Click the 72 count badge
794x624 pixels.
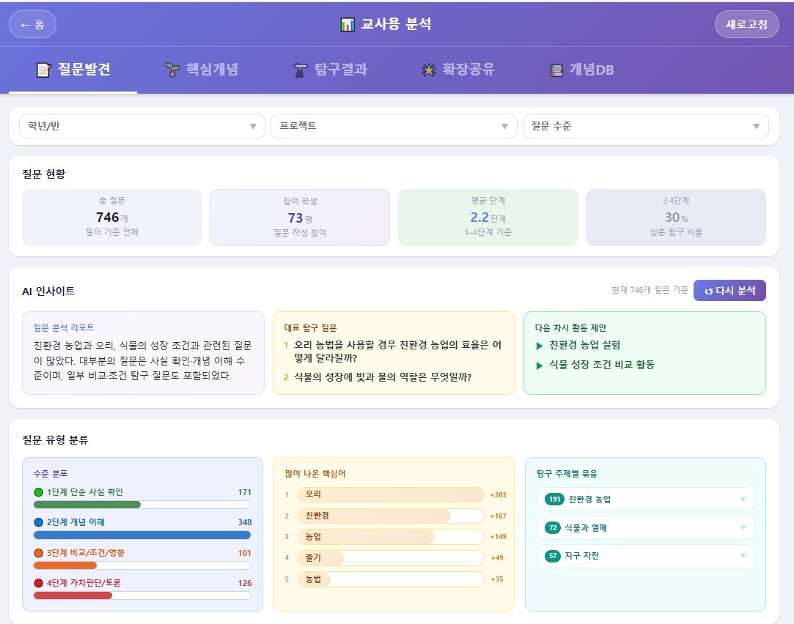pyautogui.click(x=553, y=527)
